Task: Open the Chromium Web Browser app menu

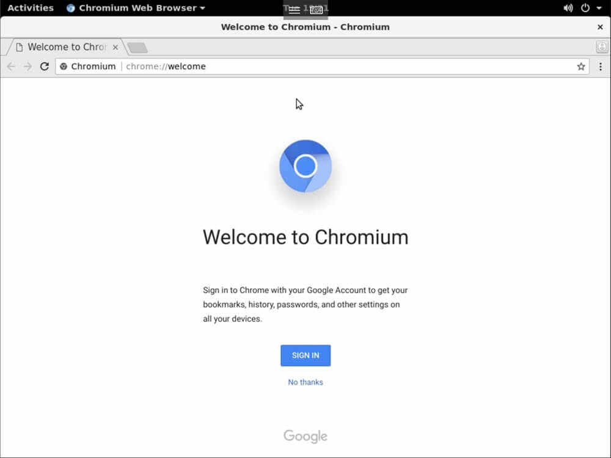Action: click(136, 8)
